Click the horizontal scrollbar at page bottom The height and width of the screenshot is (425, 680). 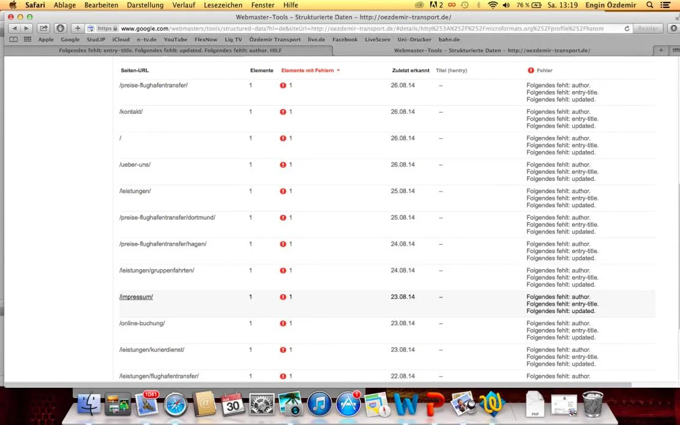[318, 385]
